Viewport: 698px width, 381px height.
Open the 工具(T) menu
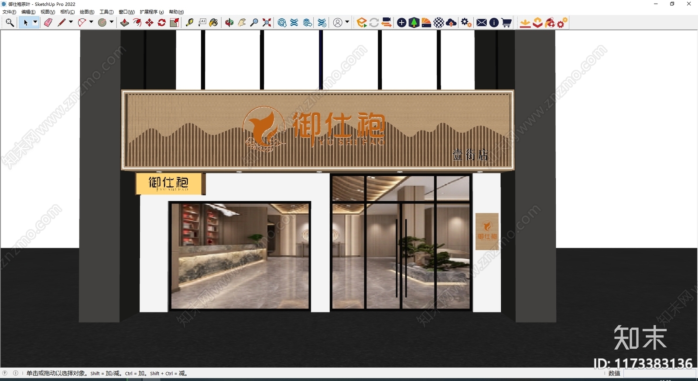click(106, 12)
